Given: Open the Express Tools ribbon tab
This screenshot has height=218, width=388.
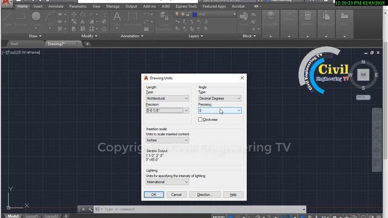Looking at the screenshot, I should 186,7.
